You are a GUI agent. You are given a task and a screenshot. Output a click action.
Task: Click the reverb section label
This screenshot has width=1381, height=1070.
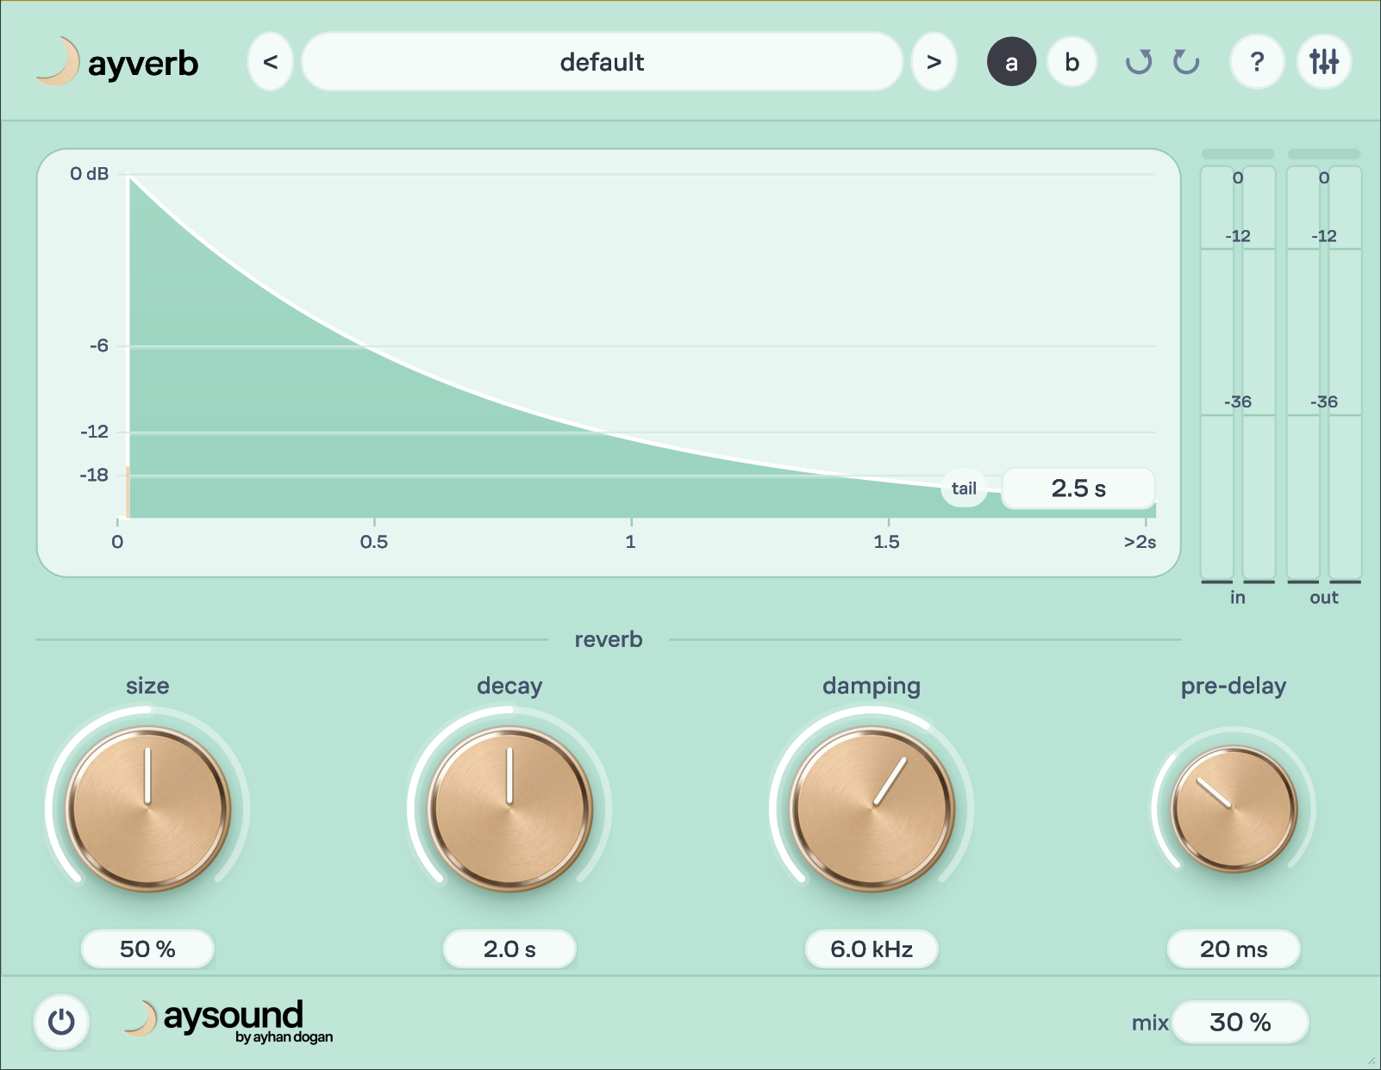click(609, 639)
